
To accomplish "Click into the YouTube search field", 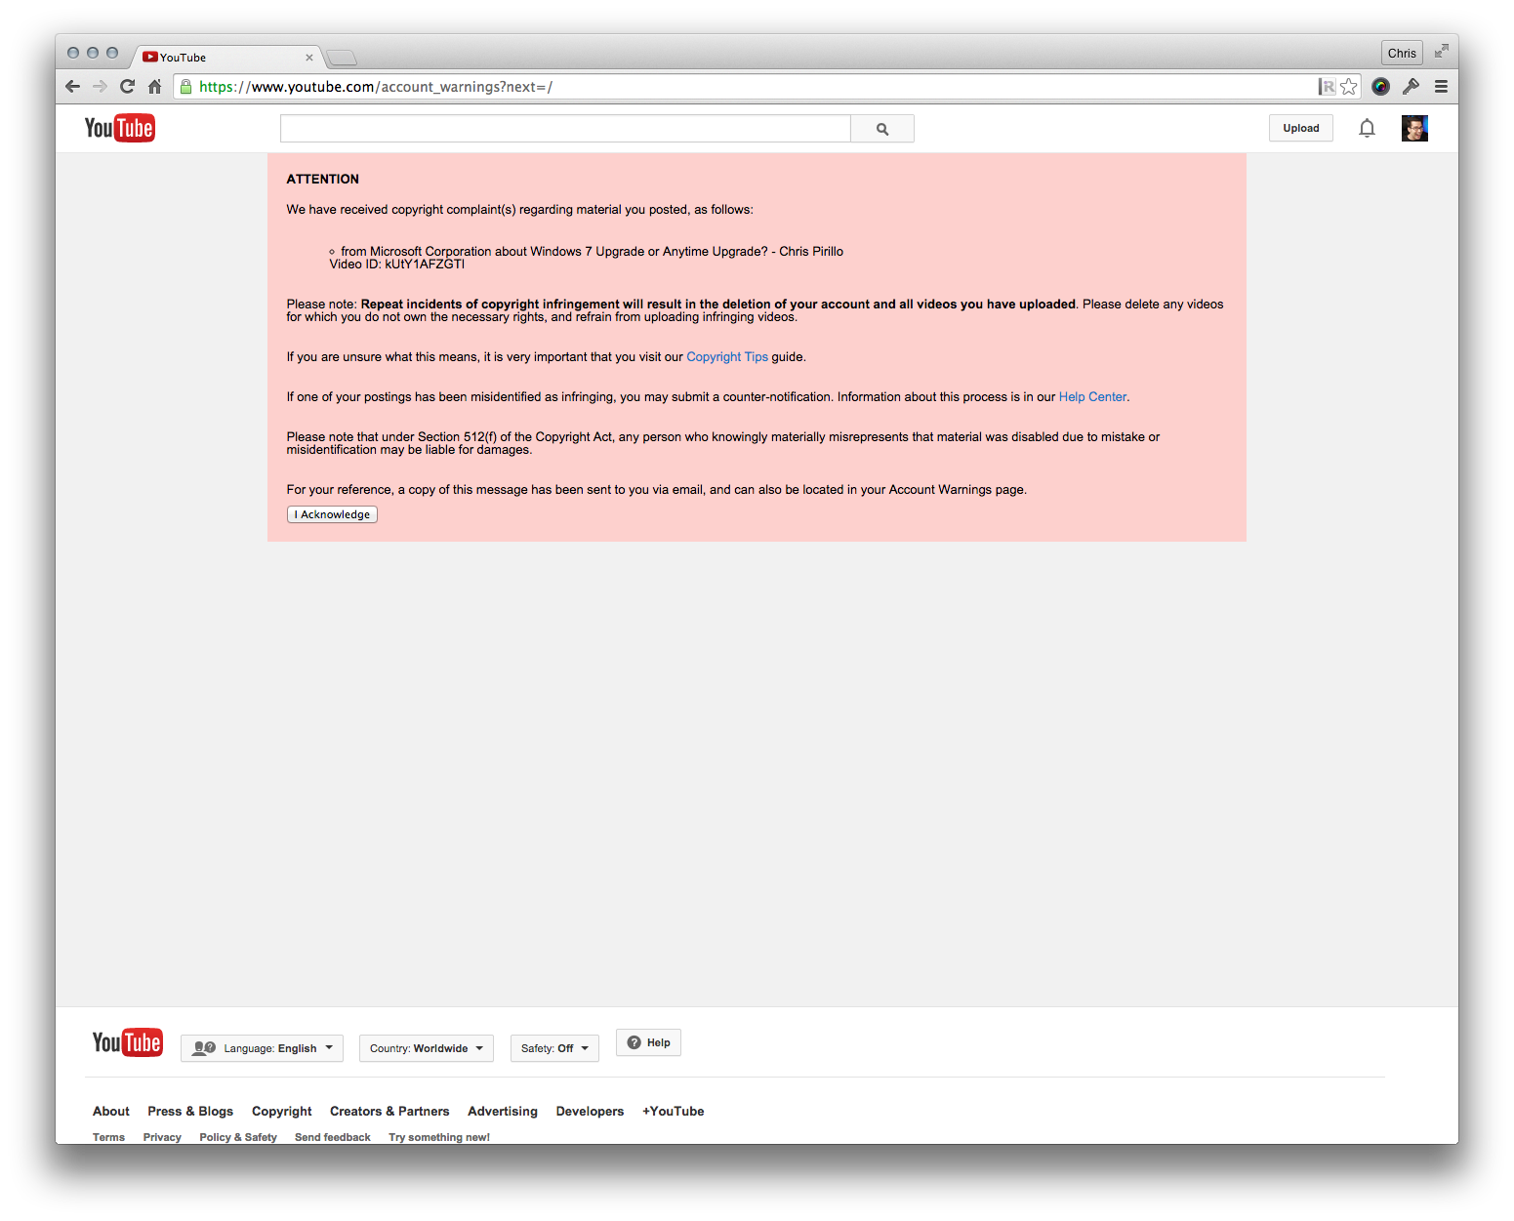I will 565,129.
